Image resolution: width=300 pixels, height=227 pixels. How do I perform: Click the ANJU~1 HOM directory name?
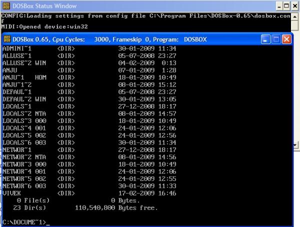[24, 77]
